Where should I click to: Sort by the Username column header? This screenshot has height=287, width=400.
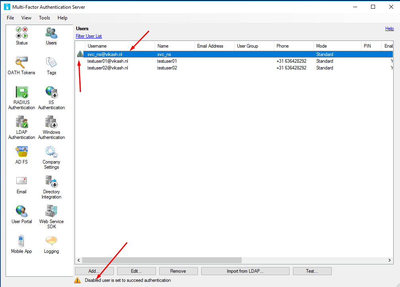[120, 46]
